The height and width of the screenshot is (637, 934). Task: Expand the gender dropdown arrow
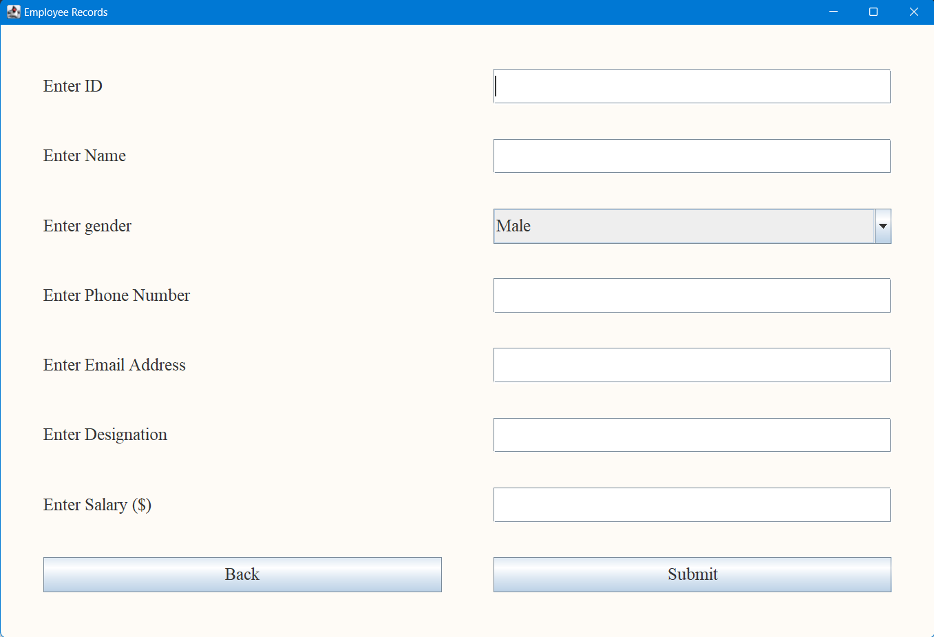click(x=882, y=226)
